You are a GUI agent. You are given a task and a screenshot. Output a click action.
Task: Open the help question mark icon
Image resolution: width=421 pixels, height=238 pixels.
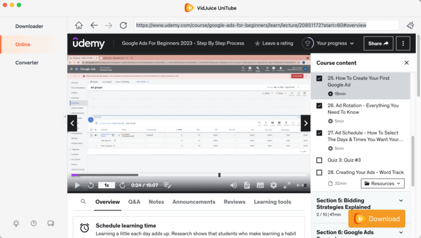pos(34,223)
